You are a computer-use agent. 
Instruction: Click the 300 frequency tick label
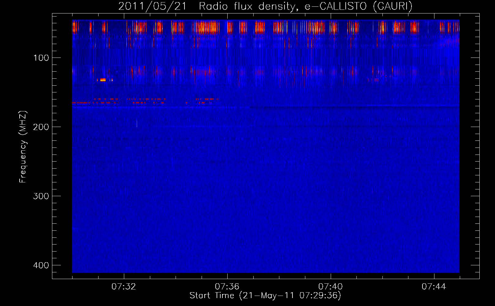coord(41,196)
